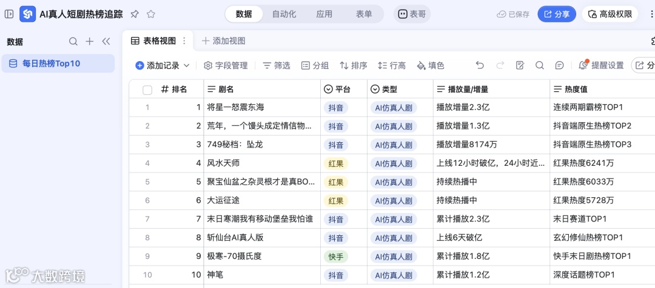Click 添加视图 to add a view

(x=223, y=41)
